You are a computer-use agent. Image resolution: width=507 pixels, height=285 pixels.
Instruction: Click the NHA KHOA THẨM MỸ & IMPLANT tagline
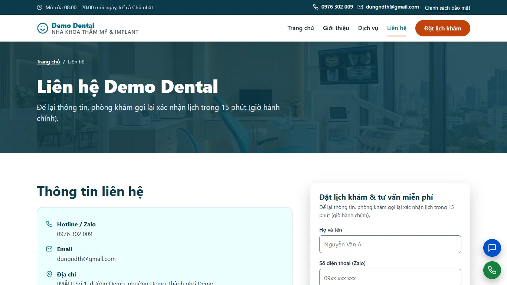(x=95, y=32)
